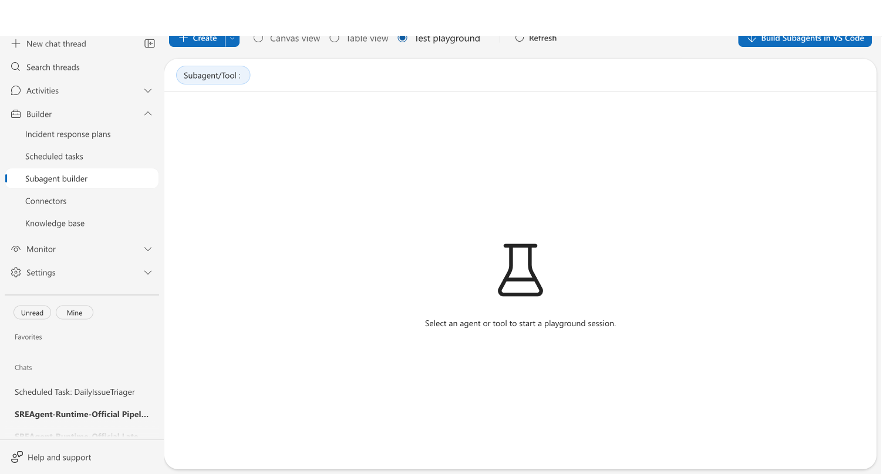Click the Help and support people icon

pyautogui.click(x=17, y=457)
